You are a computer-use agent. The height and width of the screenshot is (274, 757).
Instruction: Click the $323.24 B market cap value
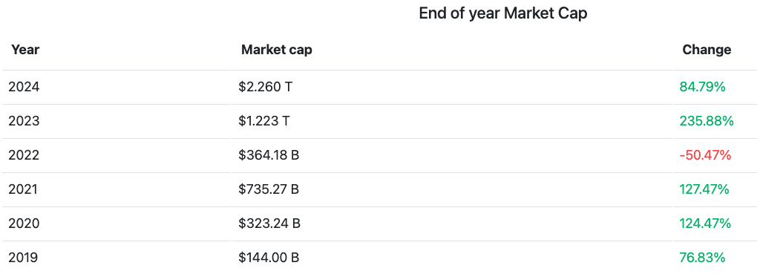pyautogui.click(x=269, y=224)
